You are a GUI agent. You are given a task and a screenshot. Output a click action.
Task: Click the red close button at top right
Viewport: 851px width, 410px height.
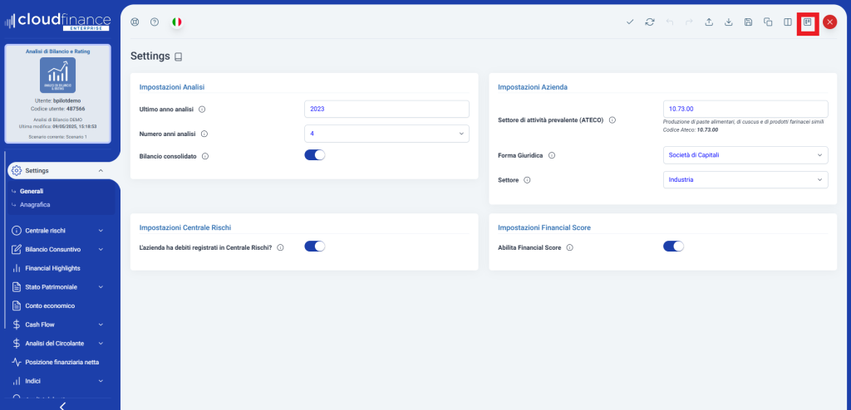[x=829, y=22]
